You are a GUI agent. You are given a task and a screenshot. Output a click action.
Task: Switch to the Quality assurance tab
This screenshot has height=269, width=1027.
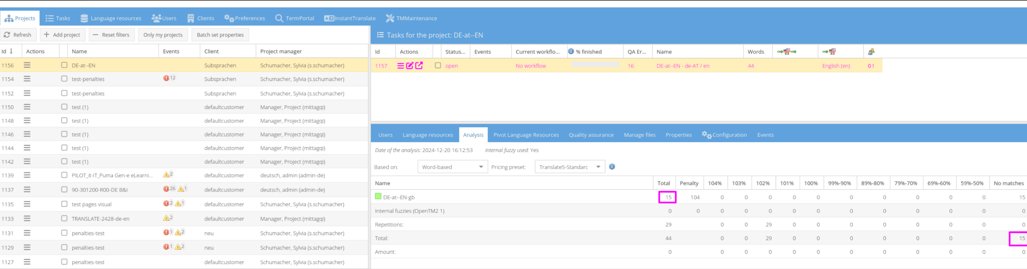[x=591, y=135]
